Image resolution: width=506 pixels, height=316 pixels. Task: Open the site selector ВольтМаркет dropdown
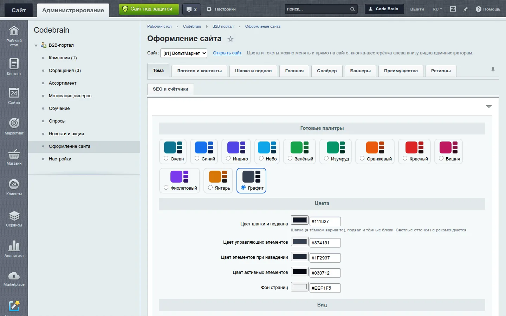(x=184, y=53)
